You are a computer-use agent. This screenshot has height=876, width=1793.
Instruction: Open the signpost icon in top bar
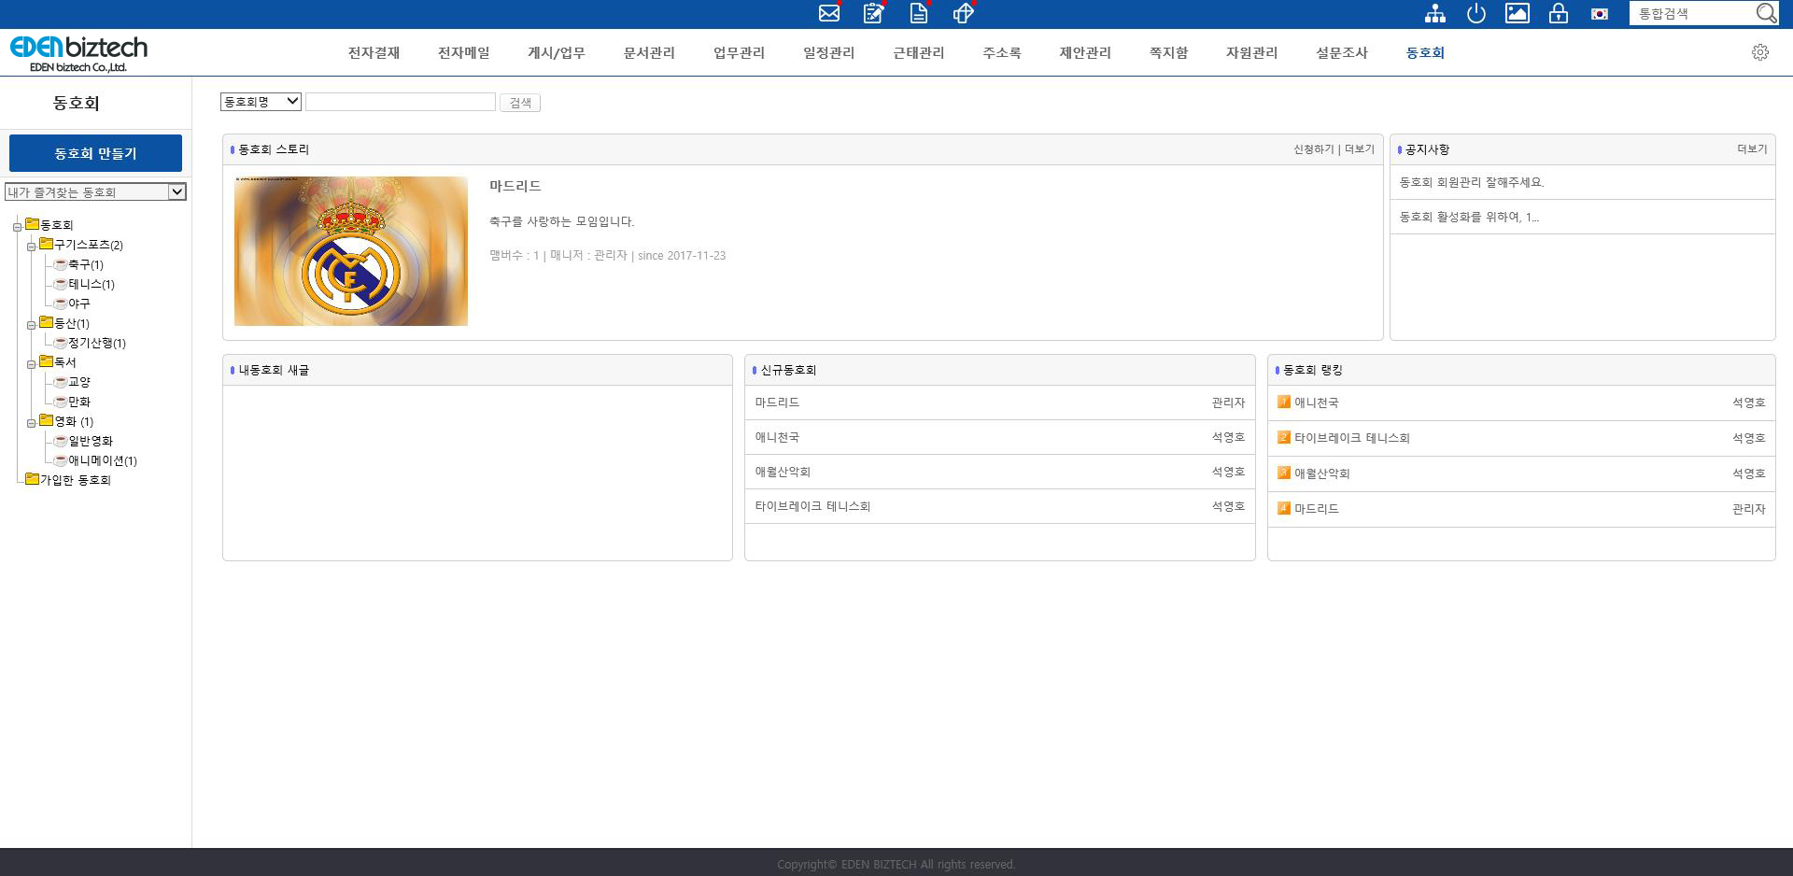[964, 13]
